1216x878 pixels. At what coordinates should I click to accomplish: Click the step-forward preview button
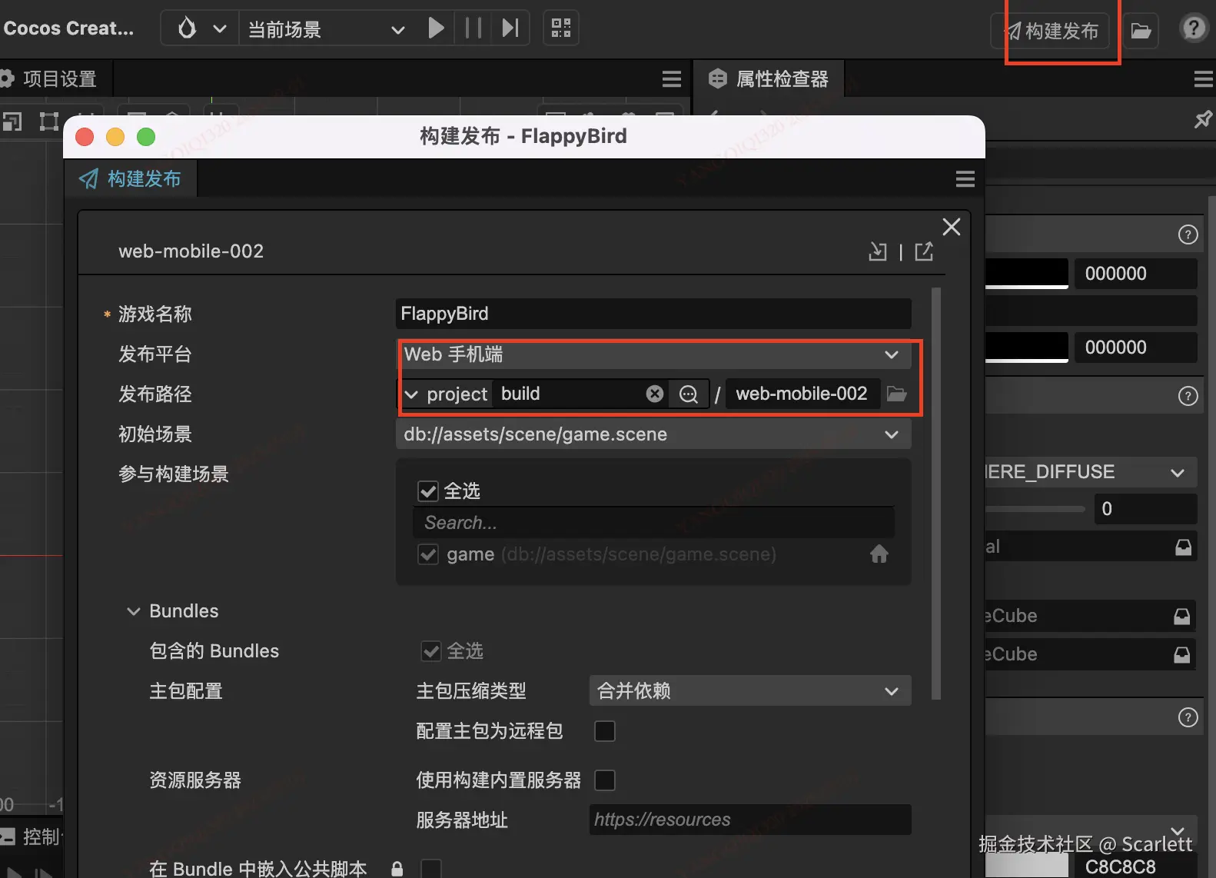510,28
